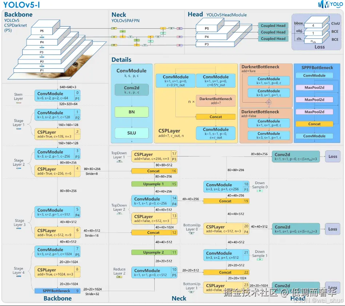This screenshot has width=345, height=306.
Task: Click the "Stride=32" text
Action: (92, 294)
